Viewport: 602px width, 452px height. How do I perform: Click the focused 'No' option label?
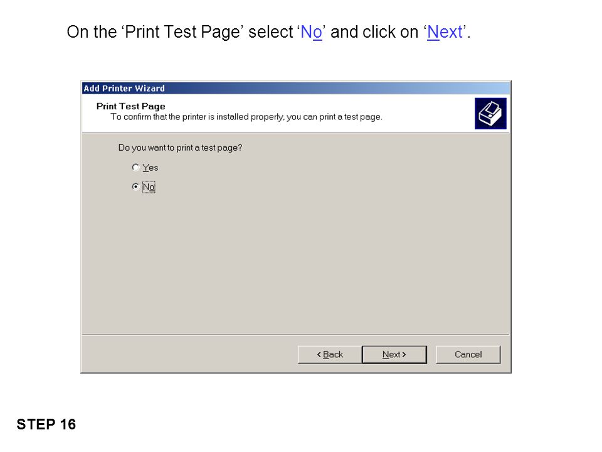pos(149,187)
